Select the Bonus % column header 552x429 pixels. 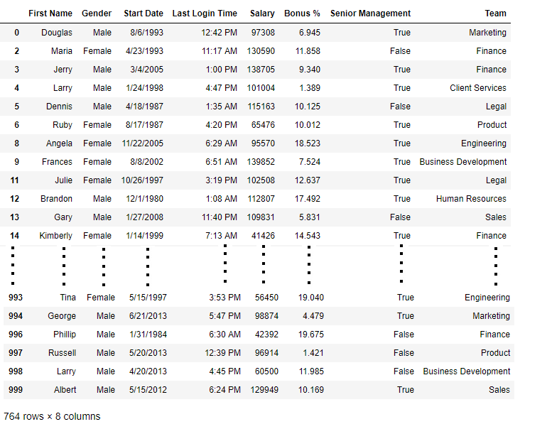point(302,13)
